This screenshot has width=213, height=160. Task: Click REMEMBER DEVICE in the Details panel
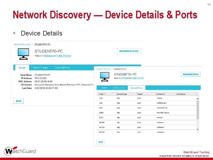click(x=129, y=51)
